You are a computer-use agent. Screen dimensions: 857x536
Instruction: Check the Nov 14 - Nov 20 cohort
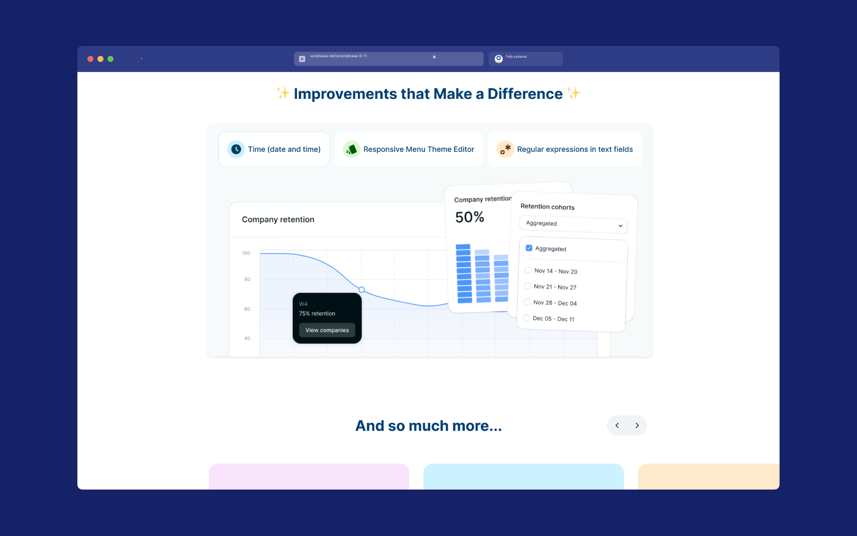528,270
